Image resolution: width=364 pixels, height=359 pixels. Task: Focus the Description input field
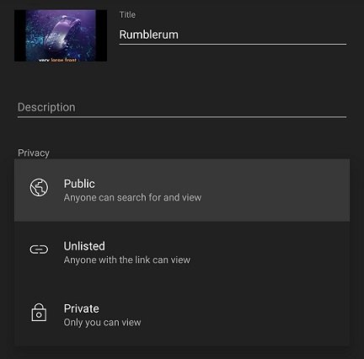182,108
